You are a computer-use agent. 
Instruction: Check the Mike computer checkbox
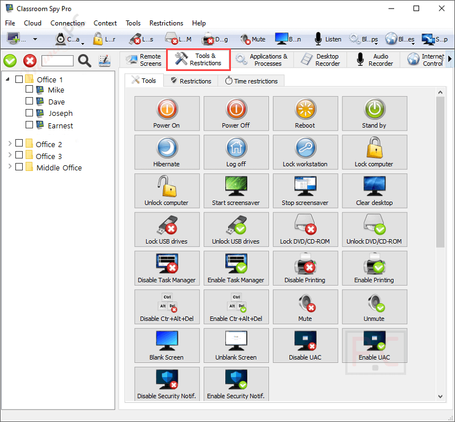tap(30, 90)
